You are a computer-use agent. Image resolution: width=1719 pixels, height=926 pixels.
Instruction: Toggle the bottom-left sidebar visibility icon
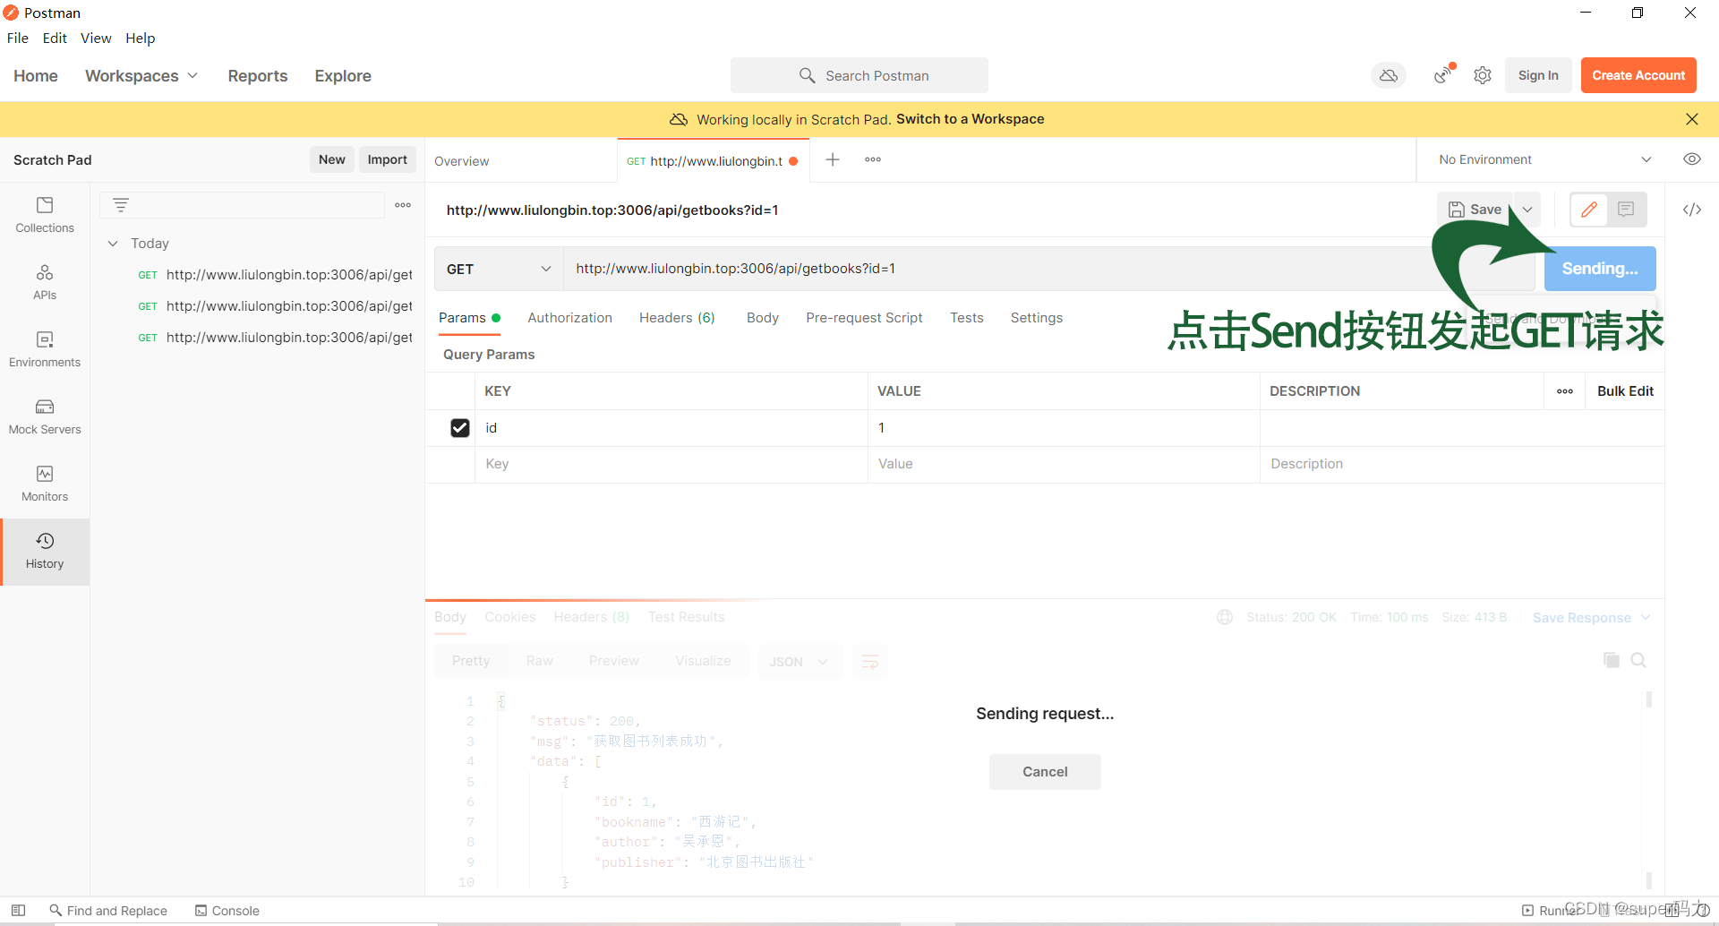pos(18,910)
